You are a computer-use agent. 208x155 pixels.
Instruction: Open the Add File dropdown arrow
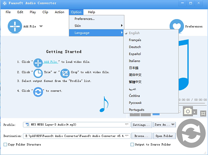(41, 26)
